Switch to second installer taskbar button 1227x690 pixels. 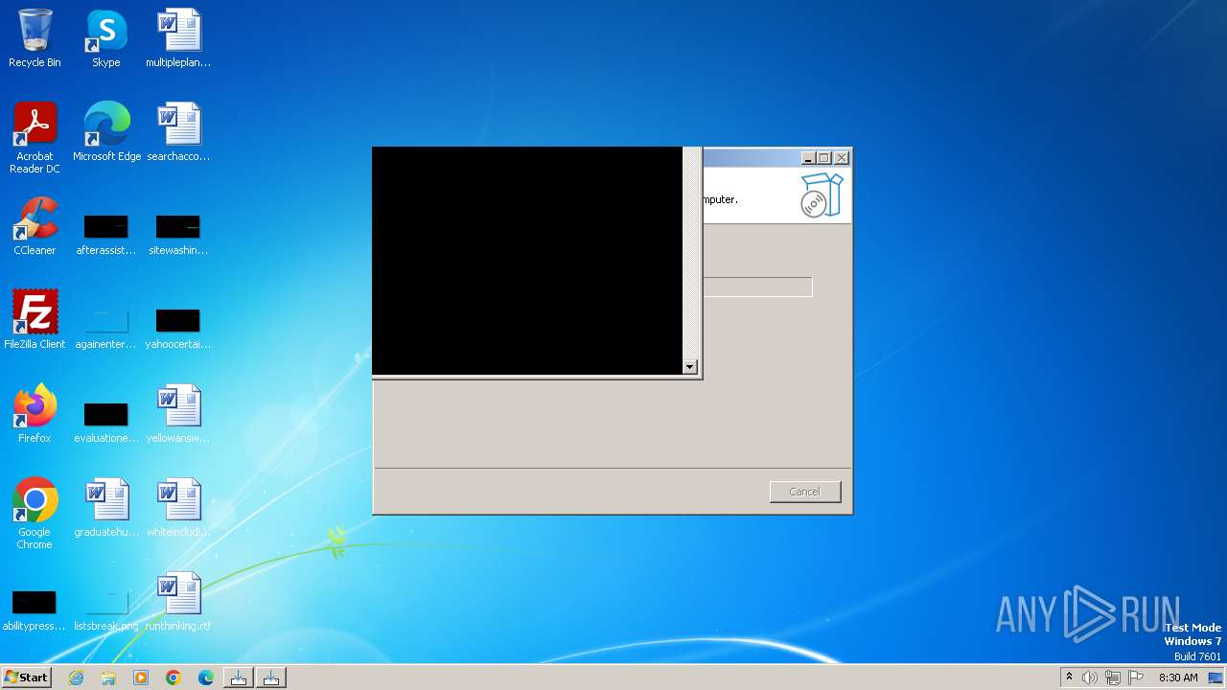pyautogui.click(x=271, y=678)
